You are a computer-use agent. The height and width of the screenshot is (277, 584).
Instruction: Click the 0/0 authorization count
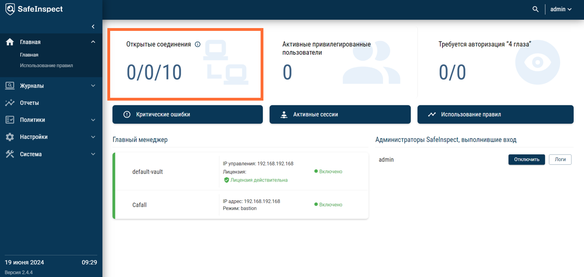coord(452,73)
